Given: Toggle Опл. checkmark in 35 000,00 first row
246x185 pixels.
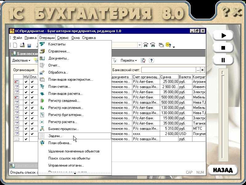Looking at the screenshot, I should pos(32,92).
